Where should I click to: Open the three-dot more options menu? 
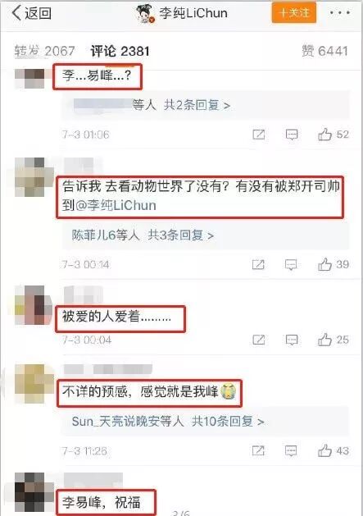(340, 13)
